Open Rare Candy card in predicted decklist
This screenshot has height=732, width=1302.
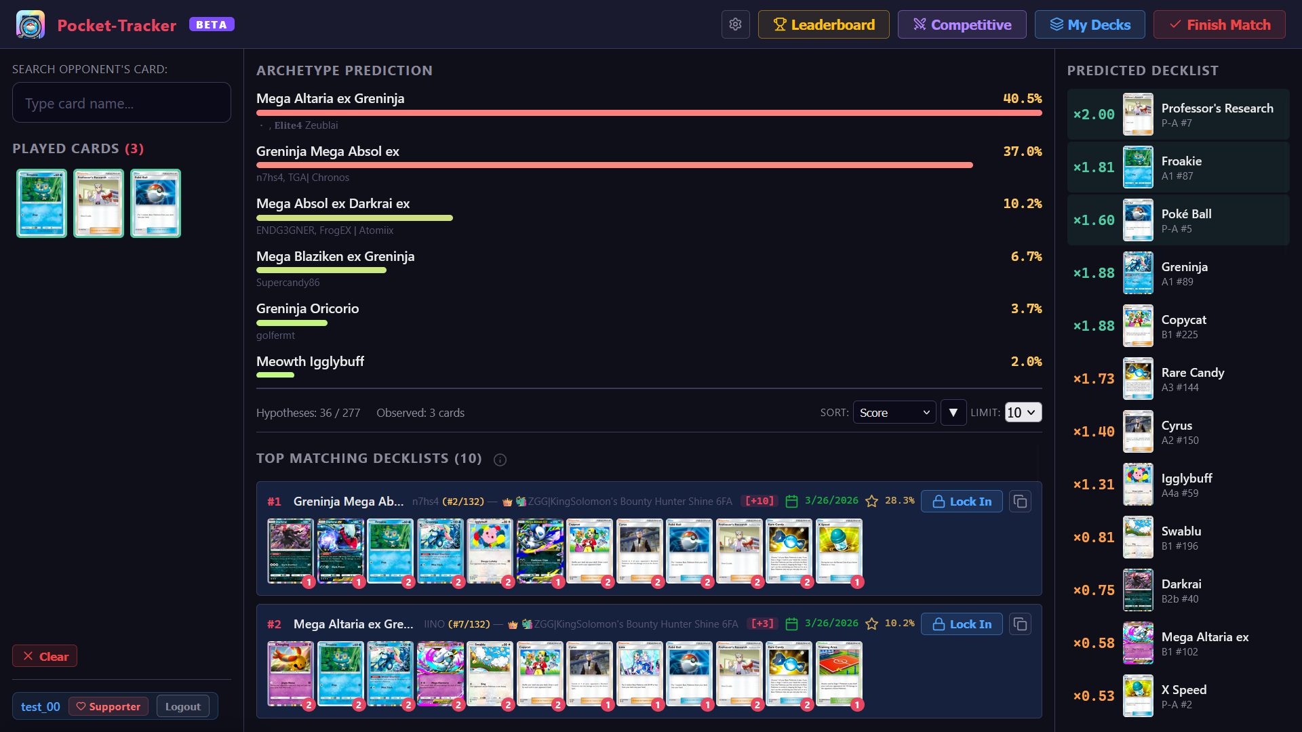pos(1179,379)
